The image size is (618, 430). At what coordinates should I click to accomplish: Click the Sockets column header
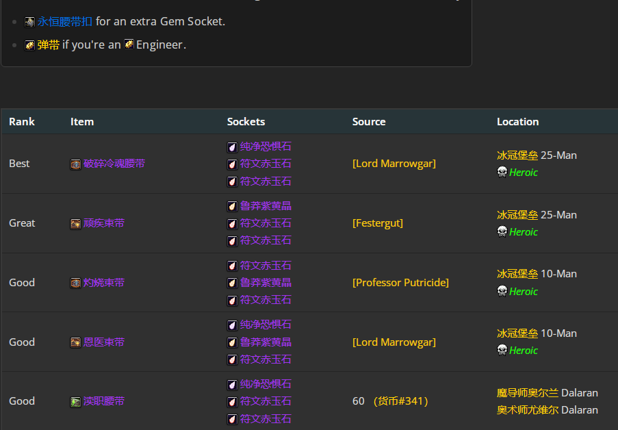click(246, 122)
